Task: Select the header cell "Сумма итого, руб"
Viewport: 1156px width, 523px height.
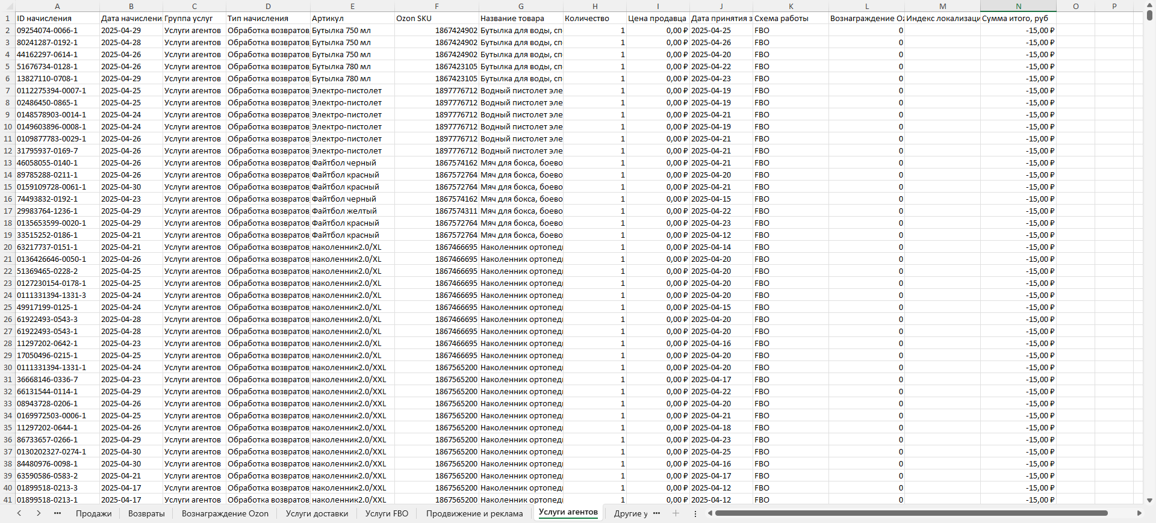Action: (x=1018, y=18)
